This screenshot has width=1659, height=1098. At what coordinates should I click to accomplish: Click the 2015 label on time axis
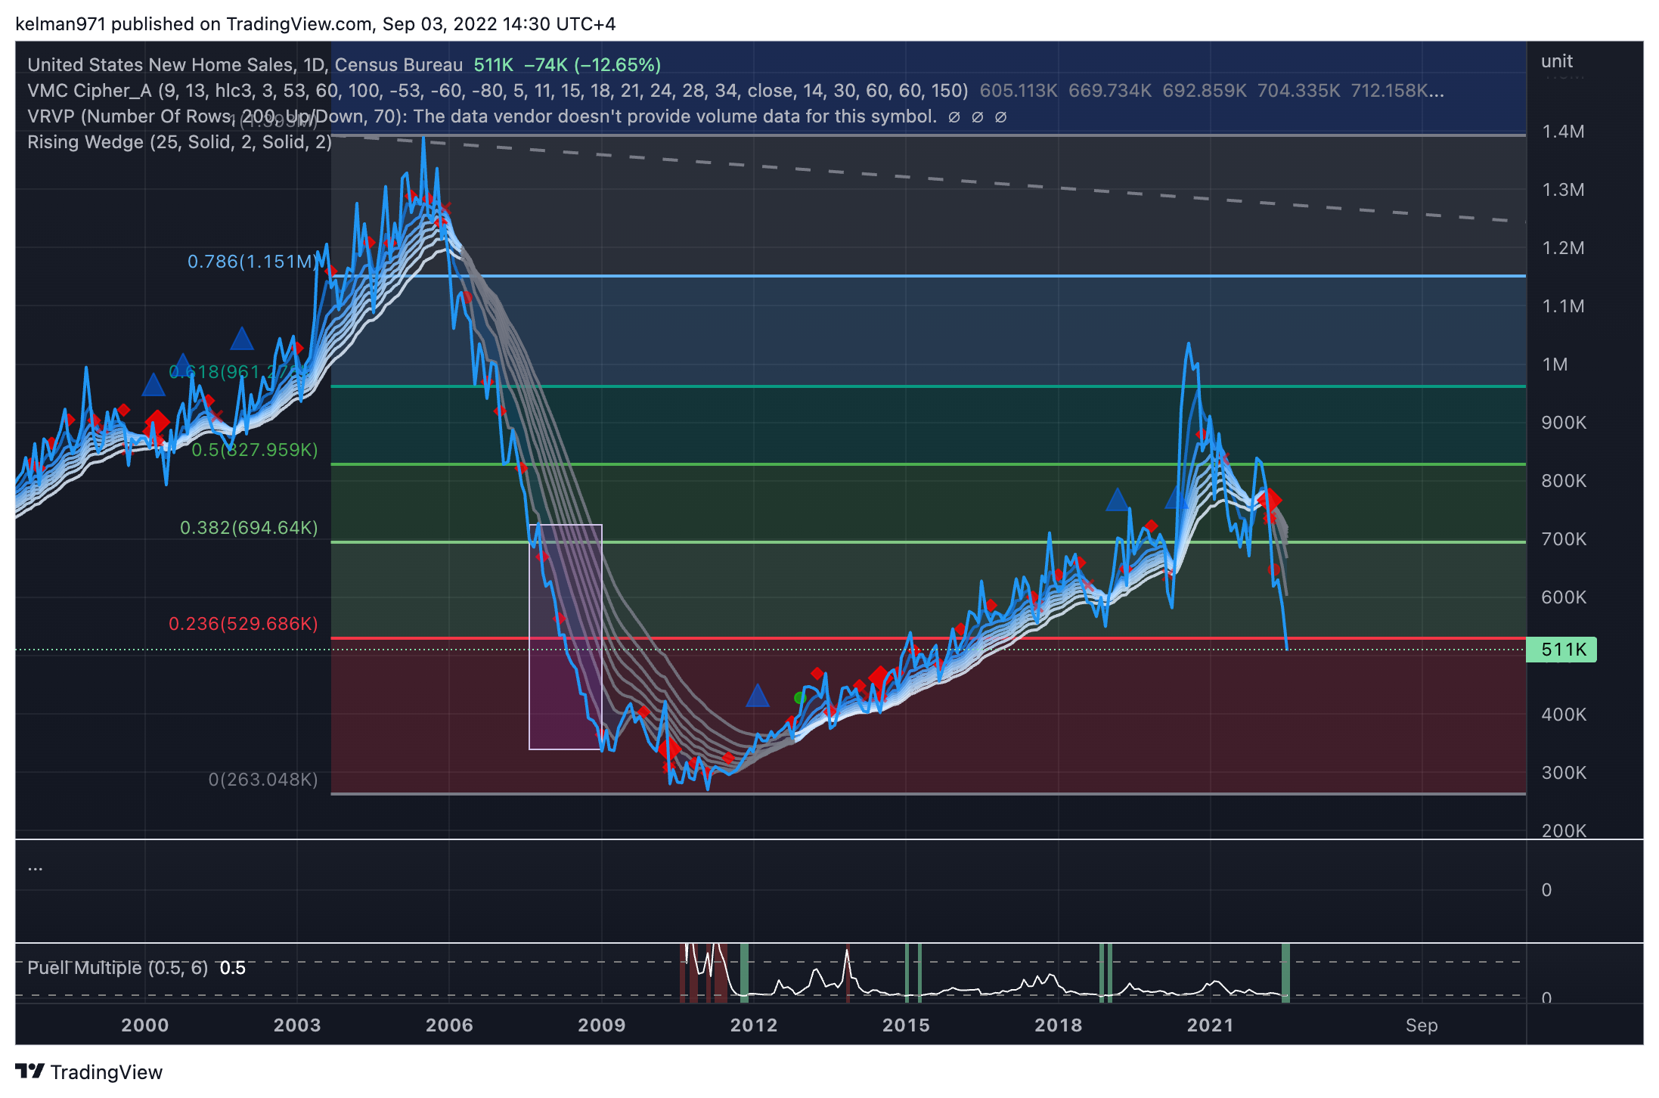click(x=906, y=1025)
